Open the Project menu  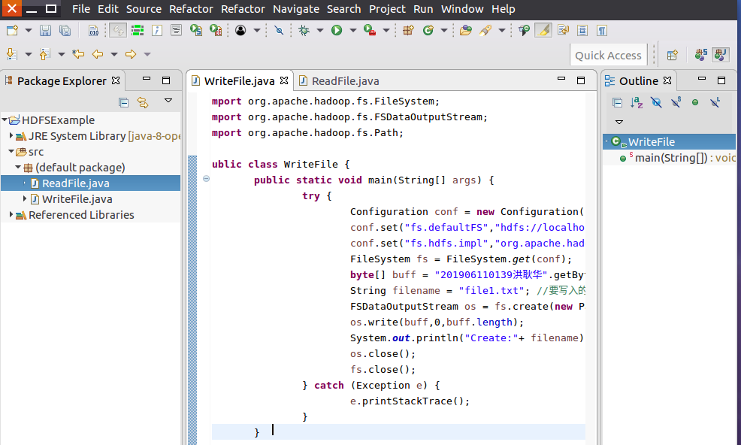pos(387,9)
